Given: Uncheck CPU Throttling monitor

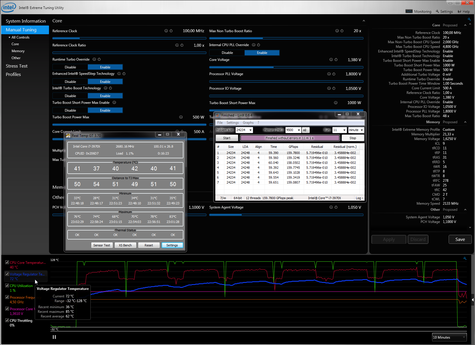Looking at the screenshot, I should (x=7, y=320).
